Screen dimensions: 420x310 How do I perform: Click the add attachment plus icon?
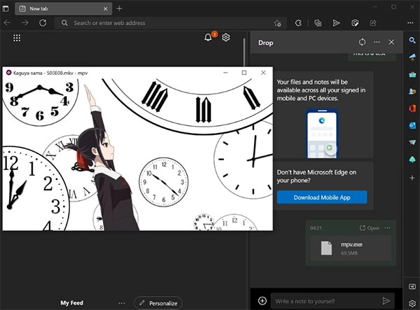pos(262,300)
